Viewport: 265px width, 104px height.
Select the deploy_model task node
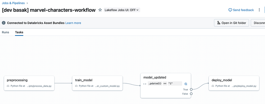tap(234, 83)
